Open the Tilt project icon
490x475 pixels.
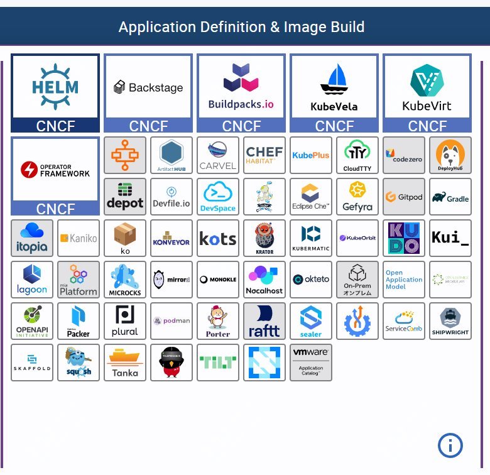[x=218, y=363]
